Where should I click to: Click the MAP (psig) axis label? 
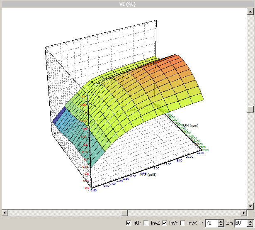point(148,174)
